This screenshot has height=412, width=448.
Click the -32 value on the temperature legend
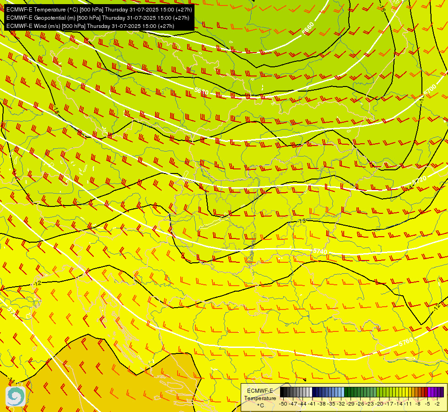pos(340,404)
